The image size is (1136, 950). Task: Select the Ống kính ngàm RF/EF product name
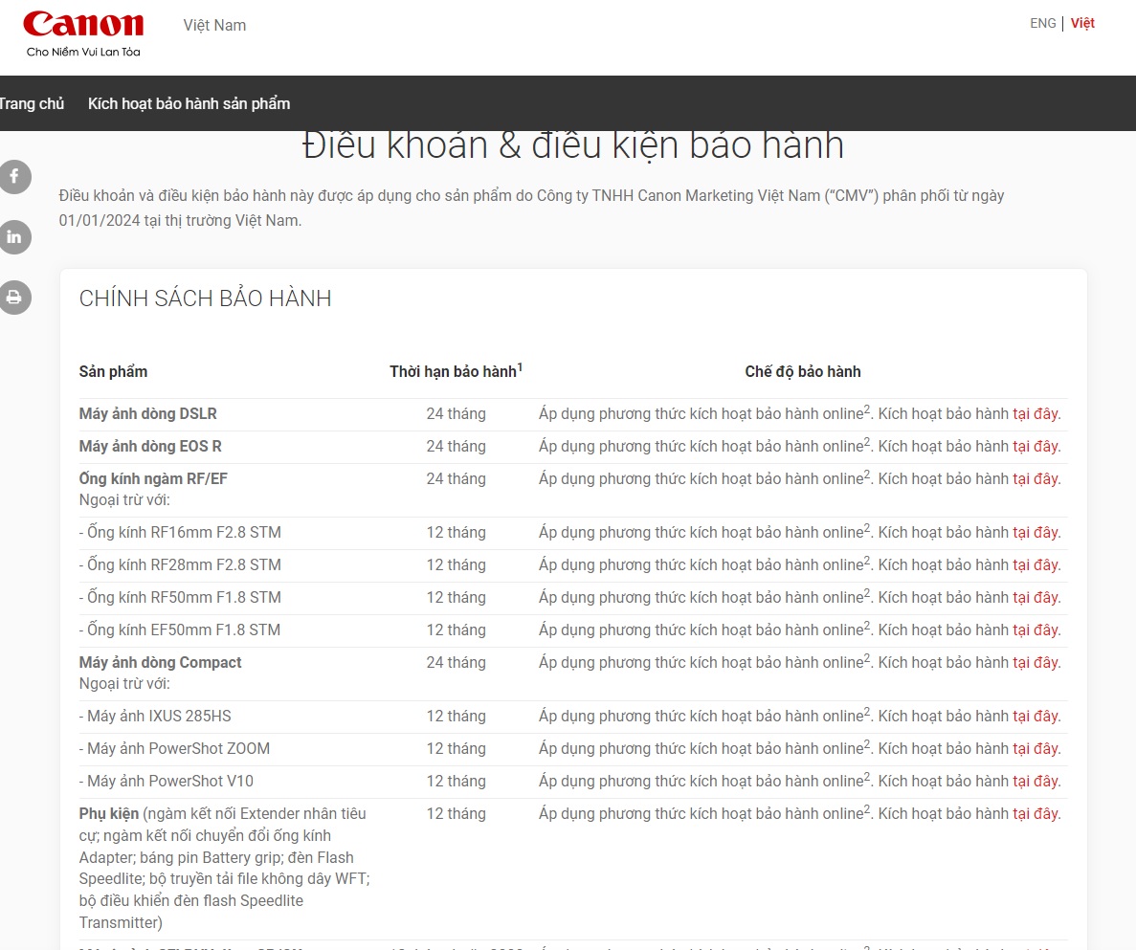(153, 478)
